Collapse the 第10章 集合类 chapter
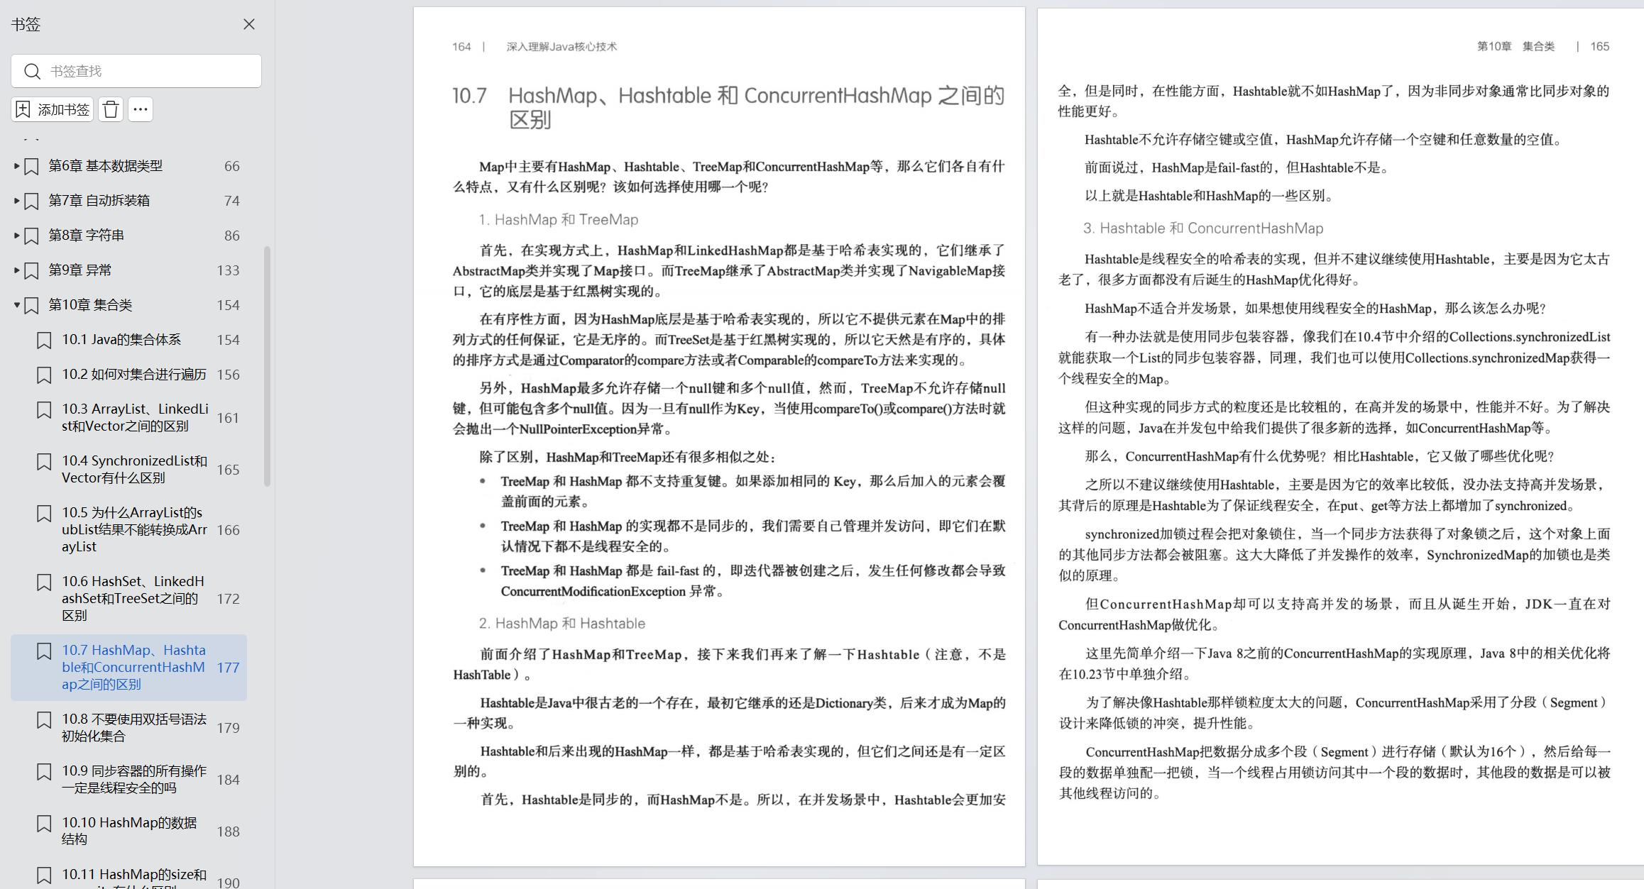 (17, 305)
